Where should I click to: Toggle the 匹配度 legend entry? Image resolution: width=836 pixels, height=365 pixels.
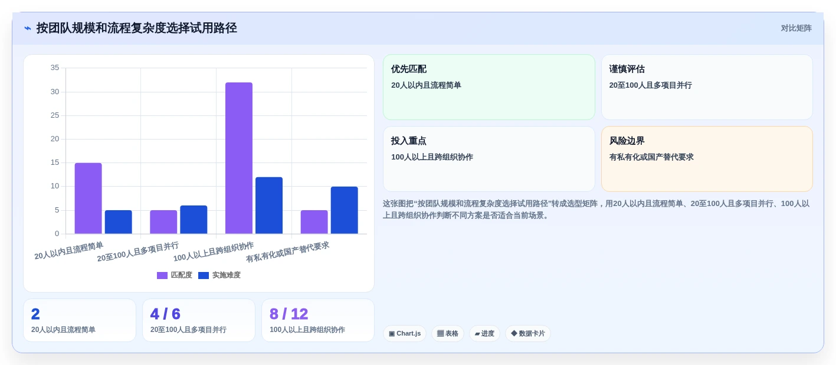click(x=175, y=275)
